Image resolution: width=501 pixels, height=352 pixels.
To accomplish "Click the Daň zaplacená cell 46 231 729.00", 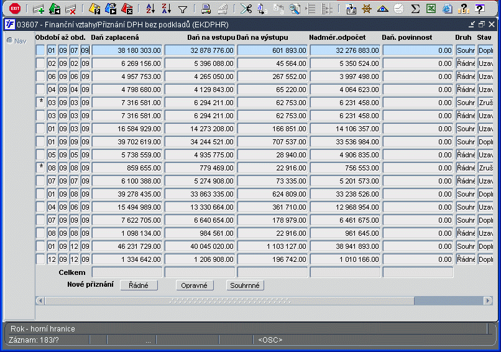I will [x=127, y=246].
